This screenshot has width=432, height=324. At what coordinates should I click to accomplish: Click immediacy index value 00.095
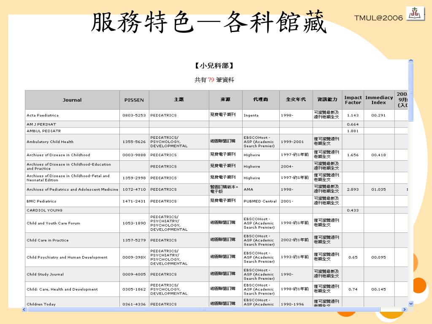378,257
